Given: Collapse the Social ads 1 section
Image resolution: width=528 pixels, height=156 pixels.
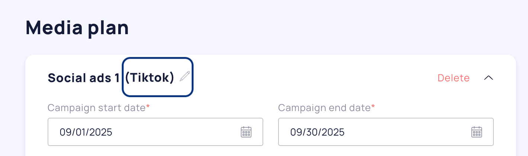Looking at the screenshot, I should (489, 78).
